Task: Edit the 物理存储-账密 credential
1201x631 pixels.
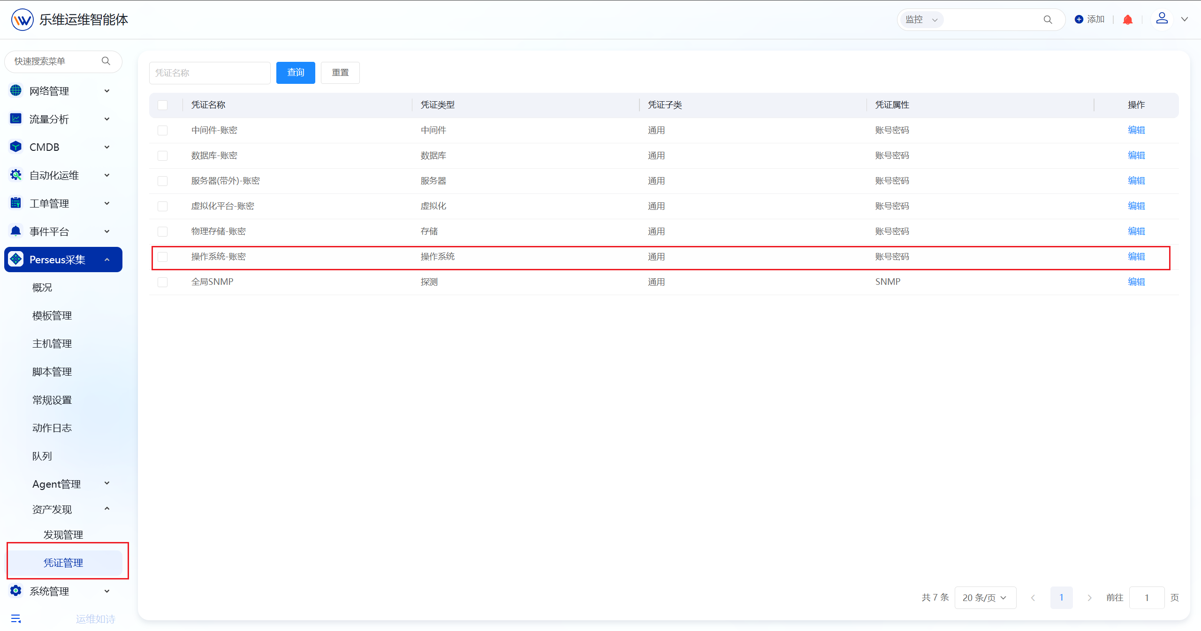Action: [1136, 231]
